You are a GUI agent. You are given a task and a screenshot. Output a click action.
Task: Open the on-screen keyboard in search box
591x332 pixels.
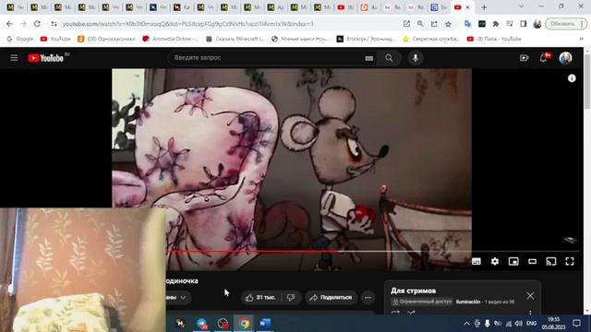(369, 58)
